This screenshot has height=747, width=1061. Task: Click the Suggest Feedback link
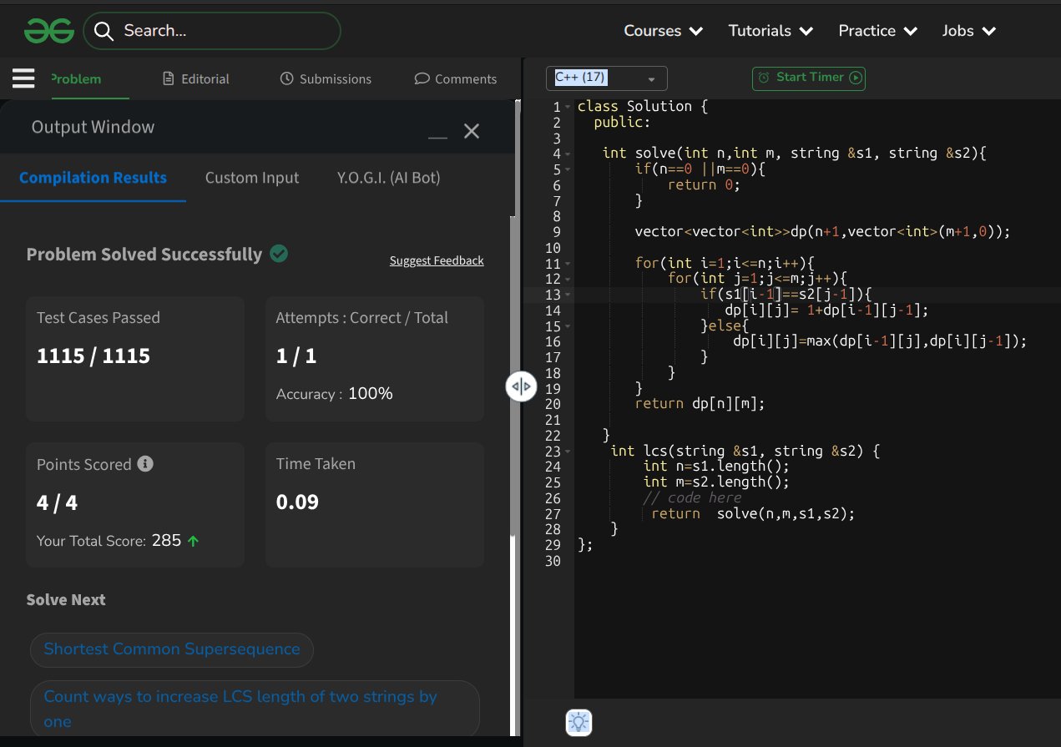click(436, 260)
